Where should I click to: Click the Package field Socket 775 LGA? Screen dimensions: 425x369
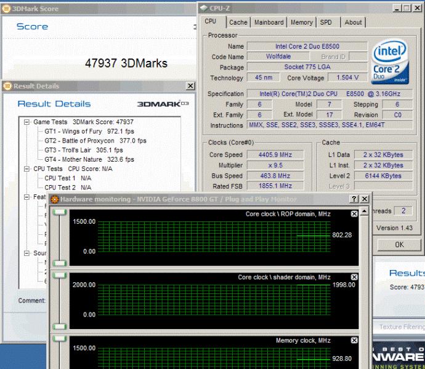point(307,67)
